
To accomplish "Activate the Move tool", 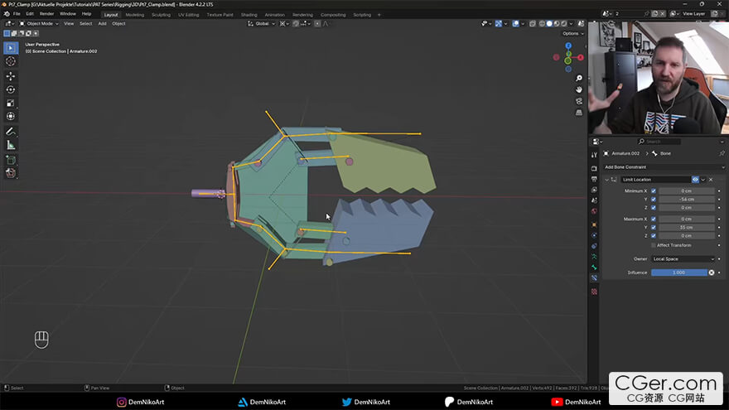I will tap(11, 76).
